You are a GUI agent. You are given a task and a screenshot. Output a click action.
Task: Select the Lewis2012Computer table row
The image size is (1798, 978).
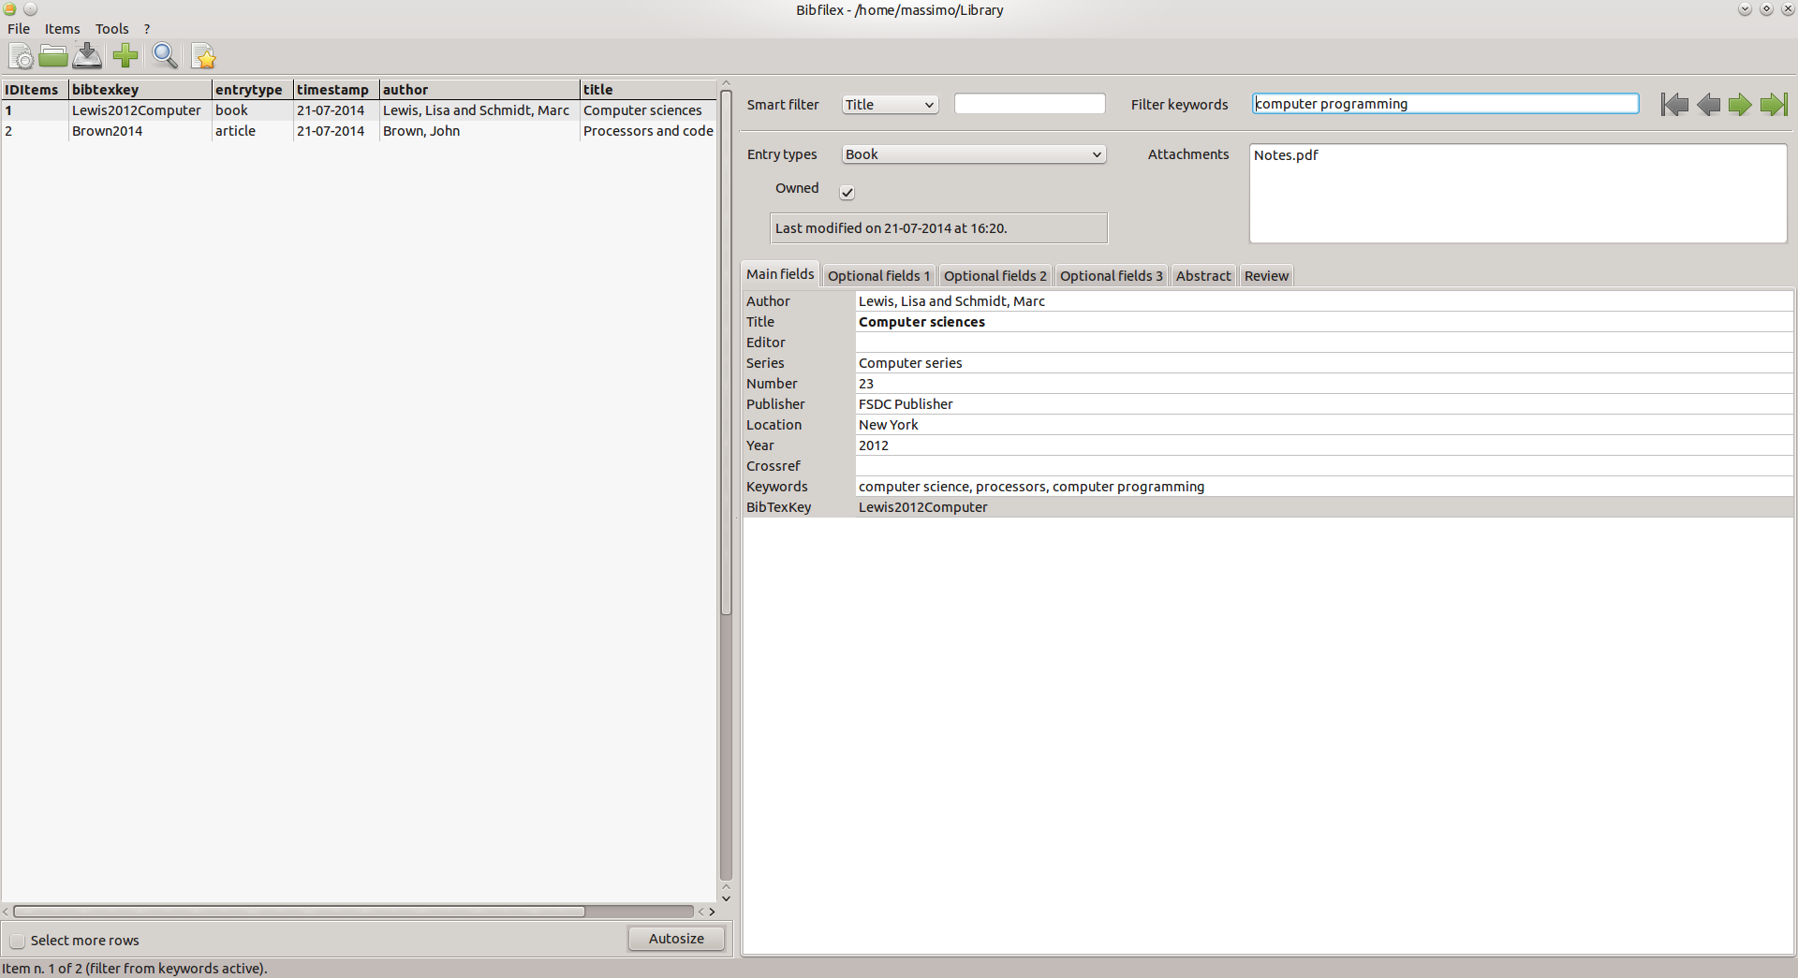[x=359, y=110]
